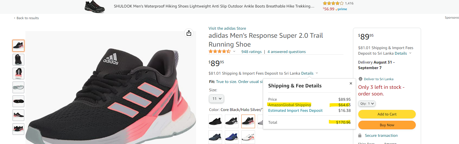
Task: Open the 4 answered questions link
Action: [287, 52]
